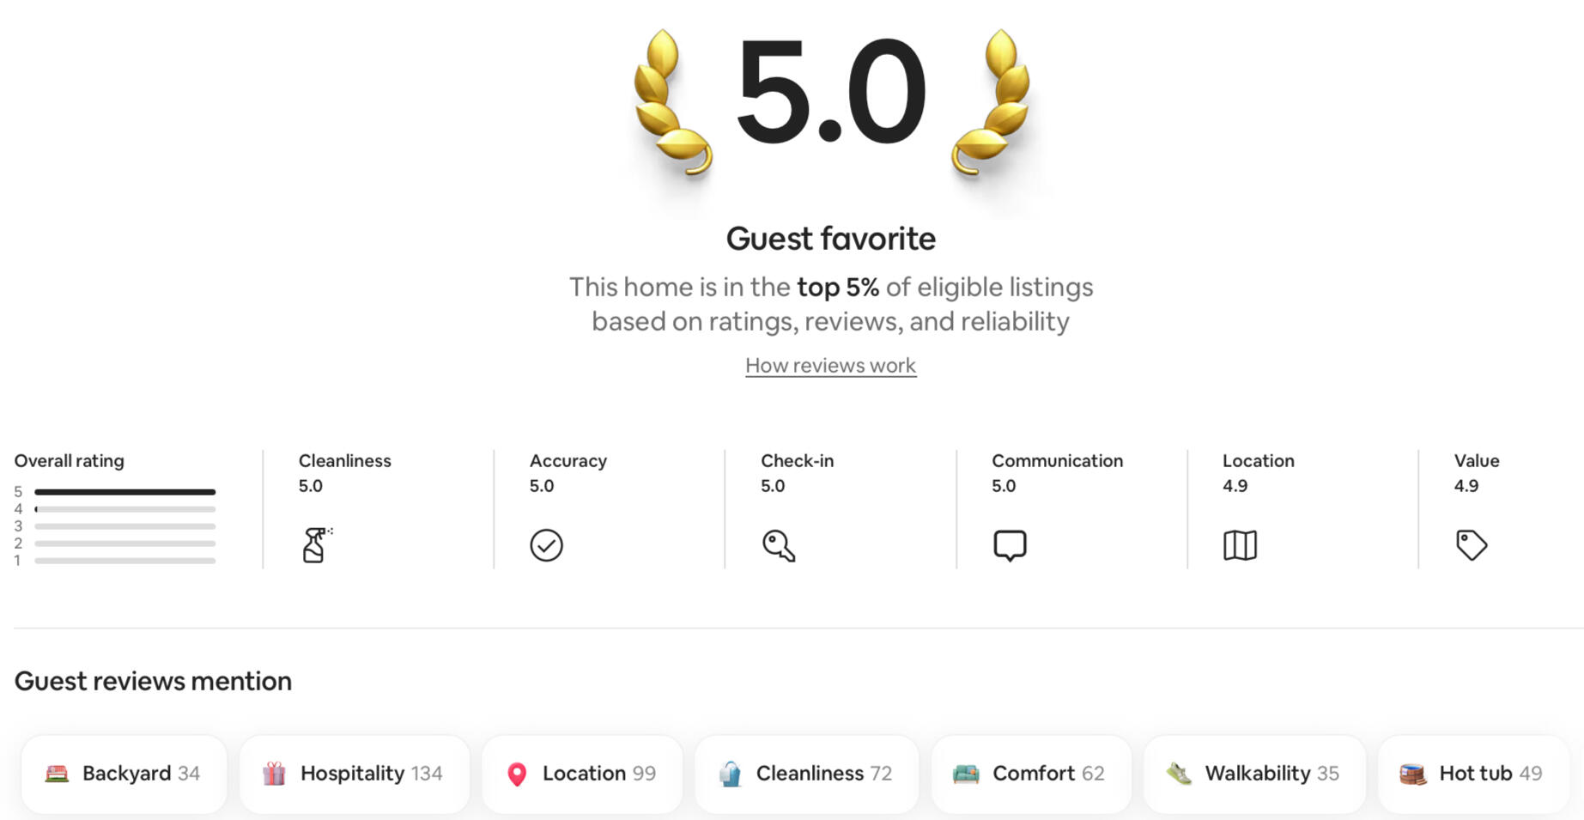Click the left golden laurel icon

(672, 103)
